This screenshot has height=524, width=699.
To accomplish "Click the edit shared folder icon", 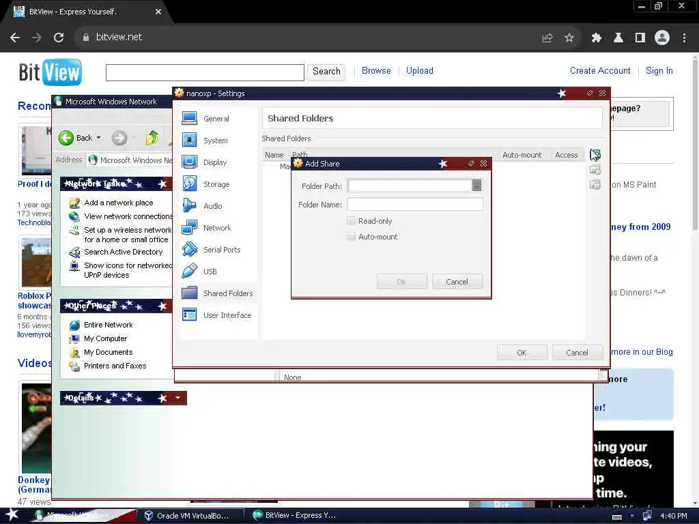I will (x=595, y=170).
